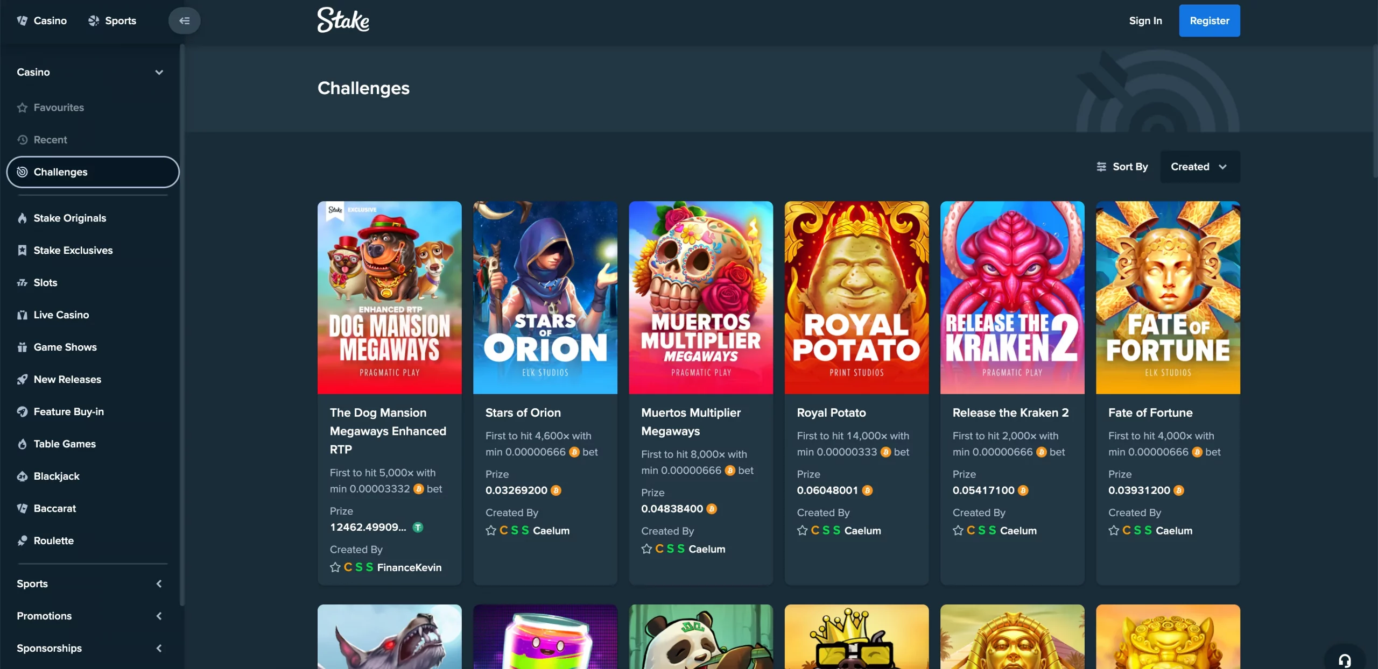
Task: Open Favourites in sidebar
Action: point(93,108)
